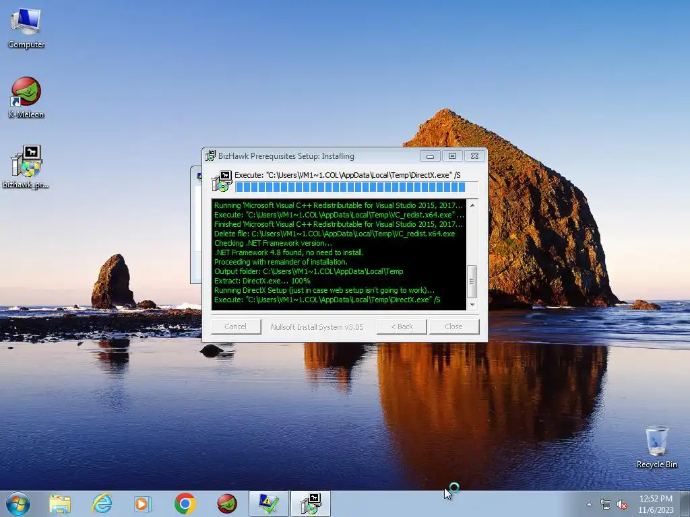Launch Google Chrome from the taskbar
This screenshot has height=517, width=690.
coord(185,504)
